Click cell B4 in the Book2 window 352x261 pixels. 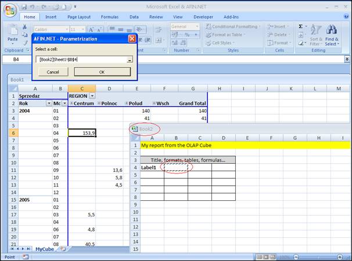[x=176, y=167]
